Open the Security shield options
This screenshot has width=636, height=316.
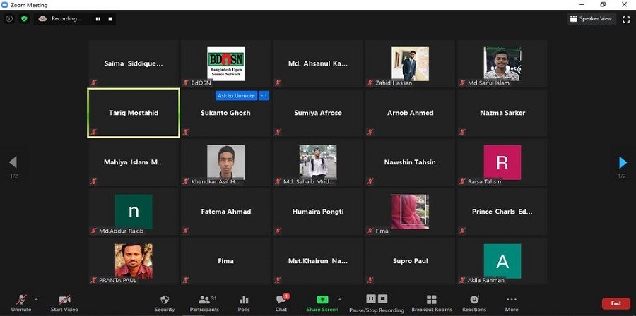point(164,303)
